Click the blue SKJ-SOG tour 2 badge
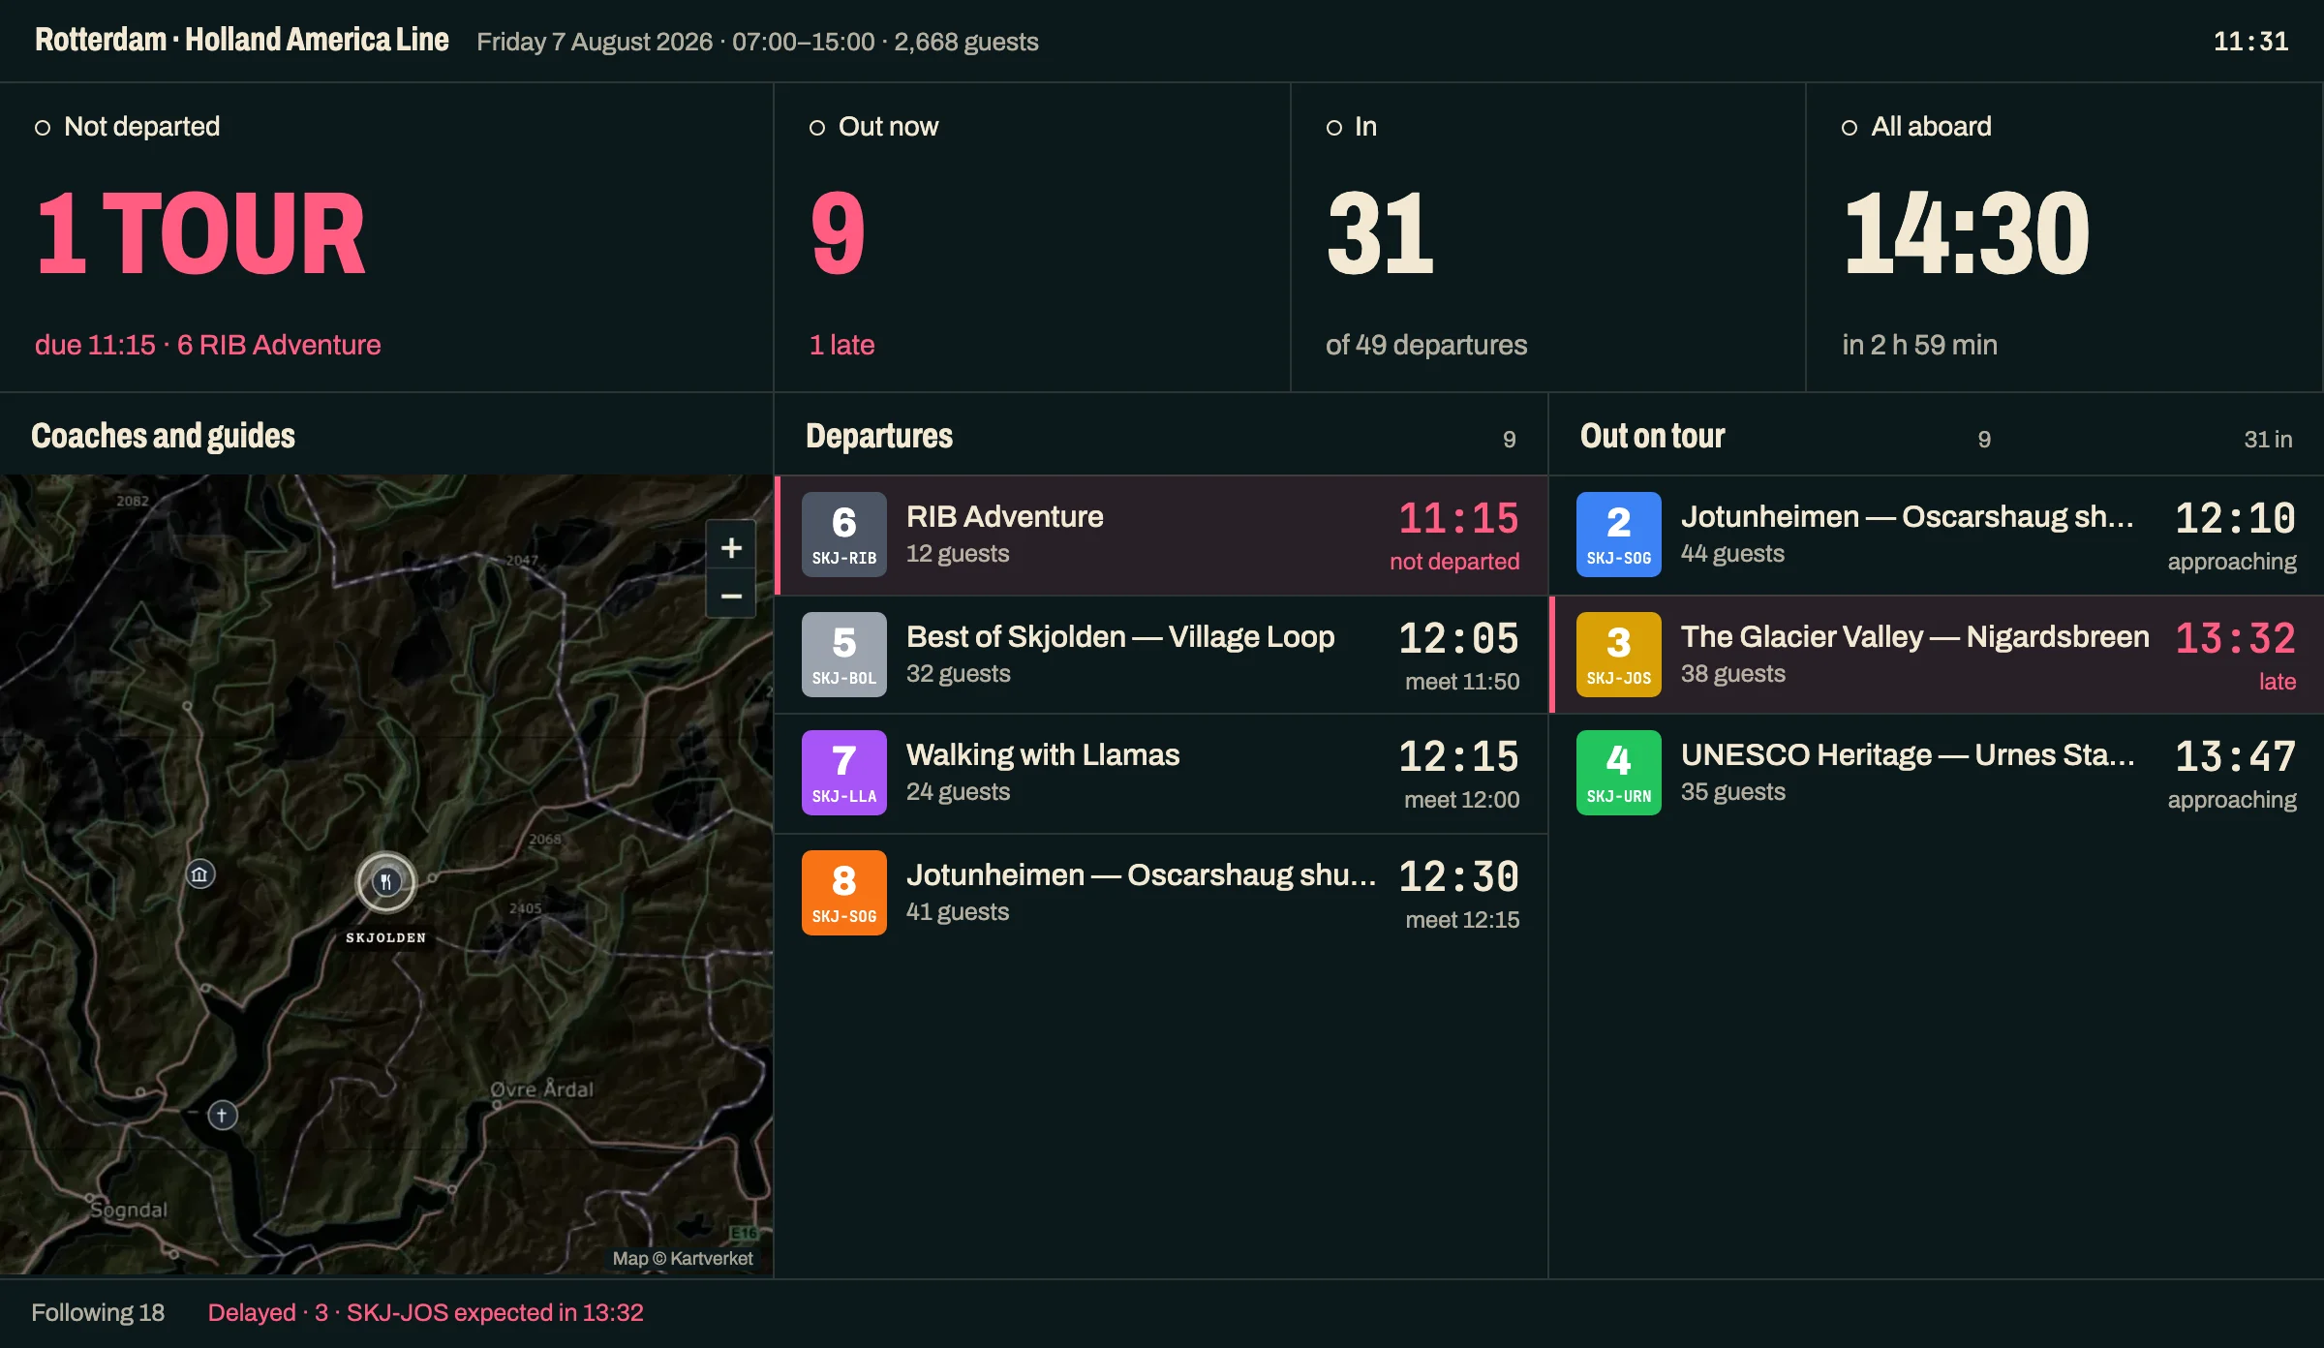 1619,535
